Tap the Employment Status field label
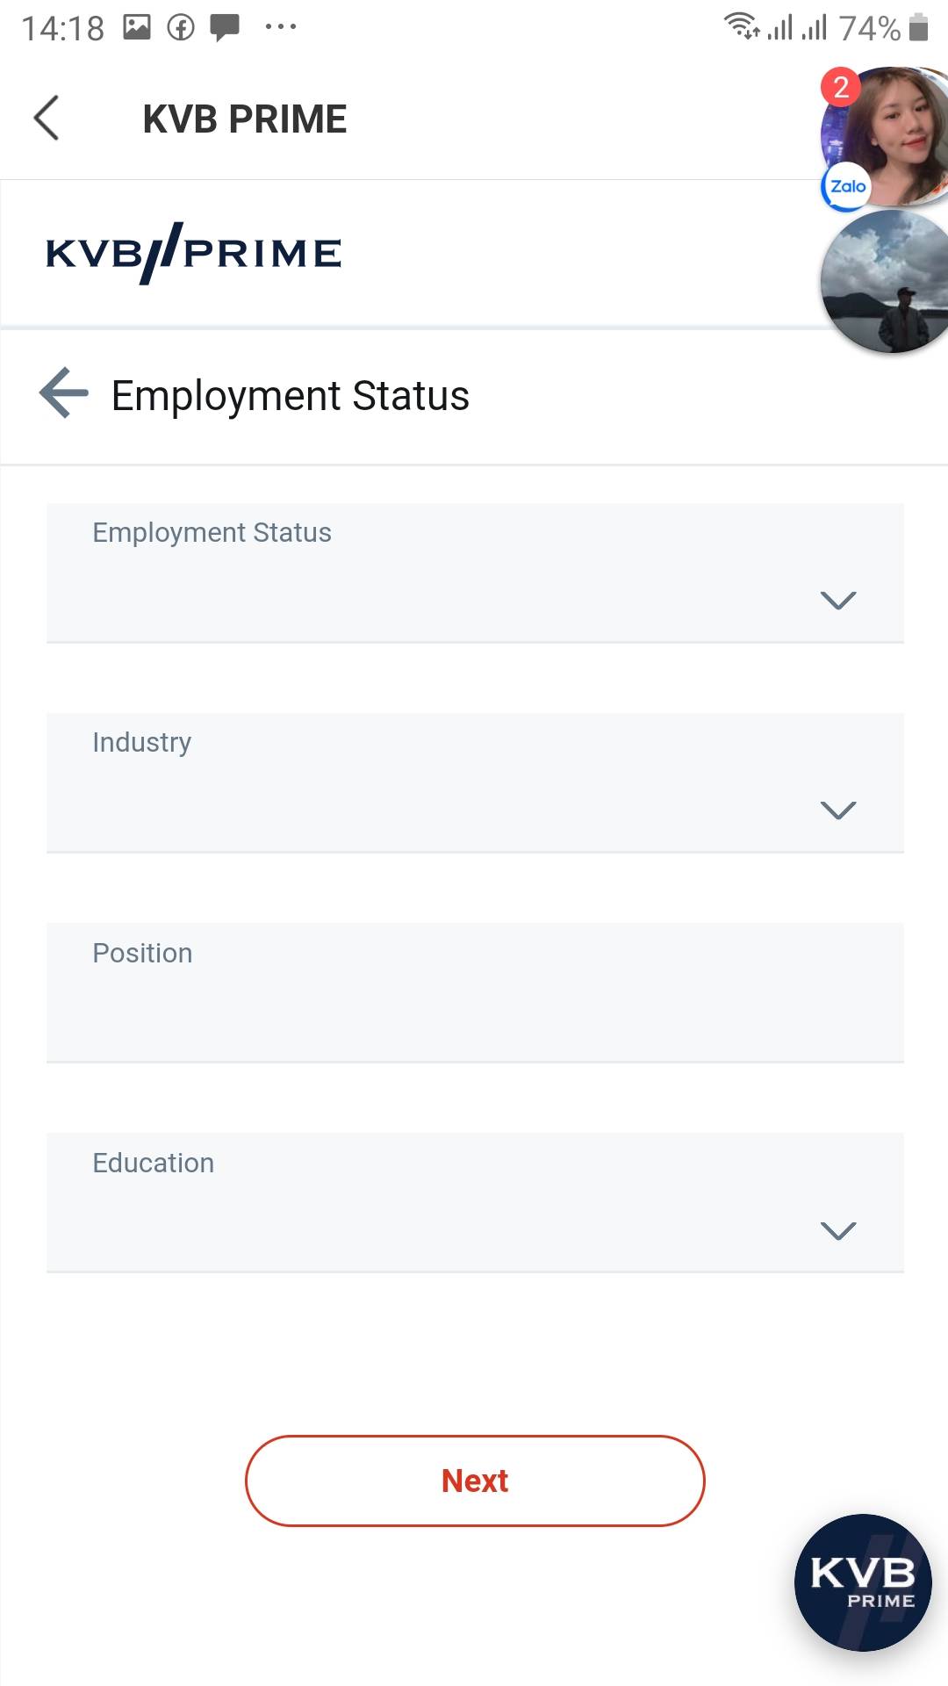Viewport: 948px width, 1686px height. (x=212, y=533)
